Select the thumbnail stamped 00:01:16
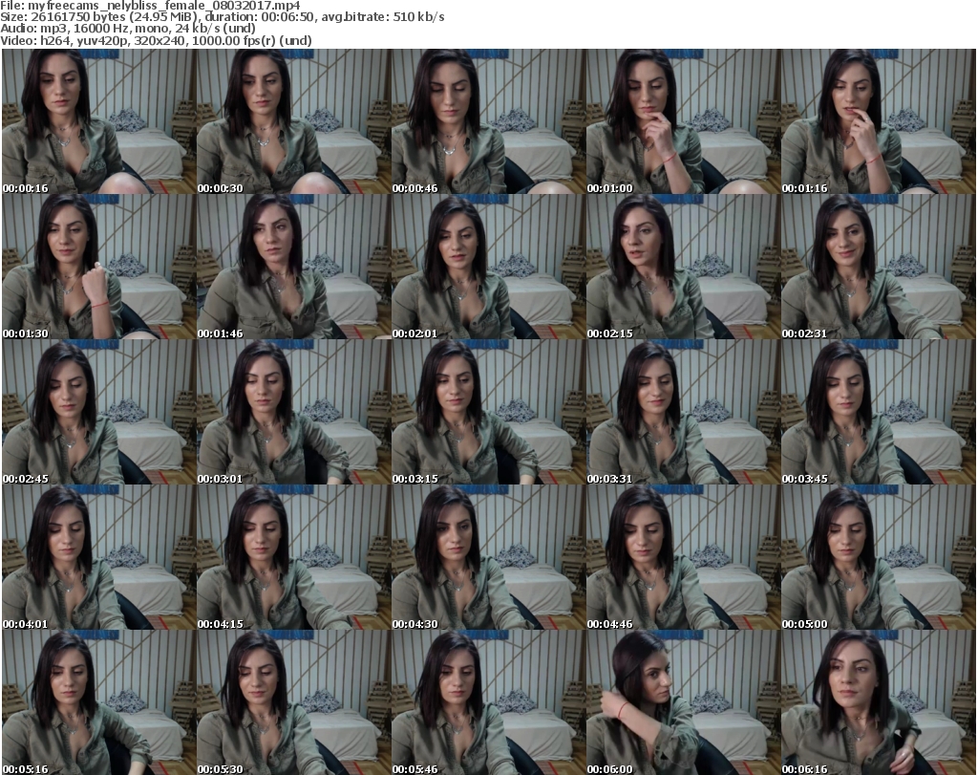 879,121
